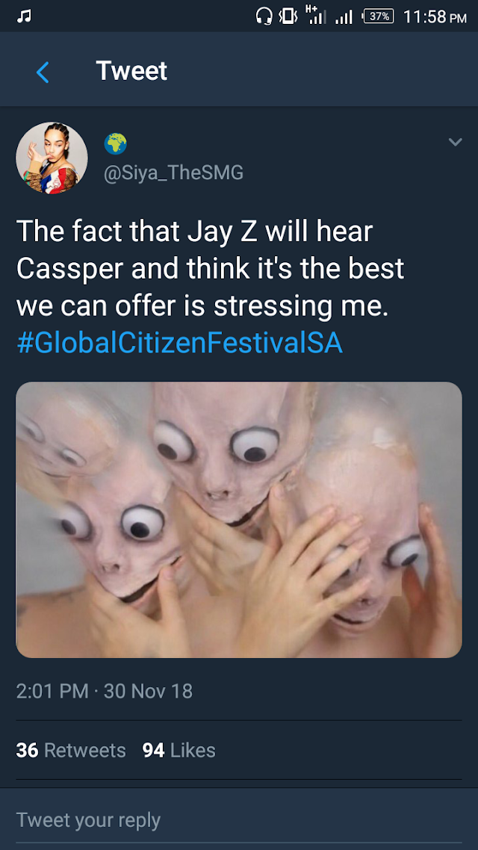Tap the H+ mobile signal icon

click(316, 16)
